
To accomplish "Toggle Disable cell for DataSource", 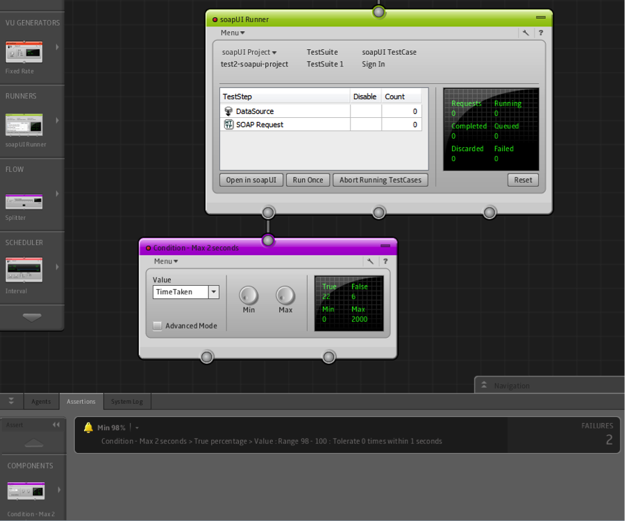I will (366, 111).
